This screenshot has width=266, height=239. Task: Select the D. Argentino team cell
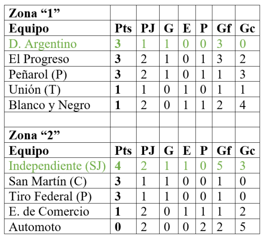click(43, 44)
